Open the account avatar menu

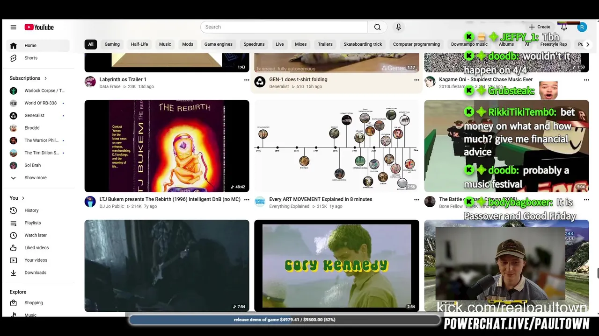tap(582, 27)
